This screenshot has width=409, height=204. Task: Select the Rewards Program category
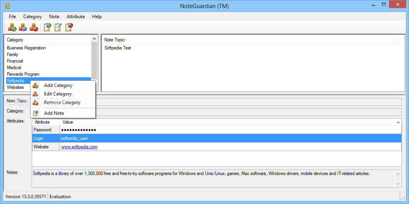click(x=23, y=74)
